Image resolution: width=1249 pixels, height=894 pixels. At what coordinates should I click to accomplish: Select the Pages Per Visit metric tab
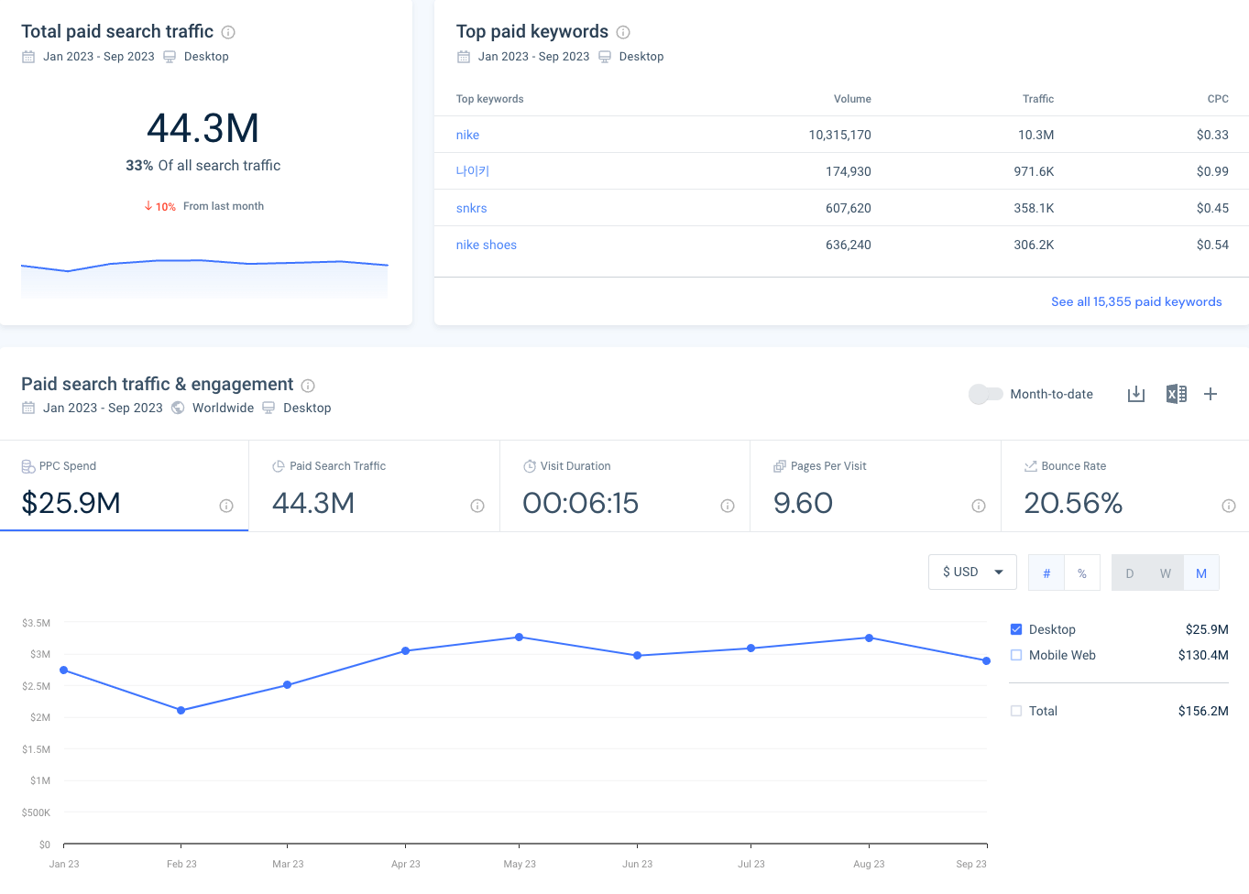click(876, 485)
